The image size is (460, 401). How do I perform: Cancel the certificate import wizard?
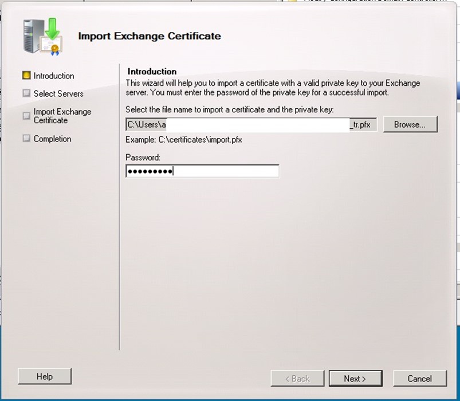pyautogui.click(x=420, y=379)
